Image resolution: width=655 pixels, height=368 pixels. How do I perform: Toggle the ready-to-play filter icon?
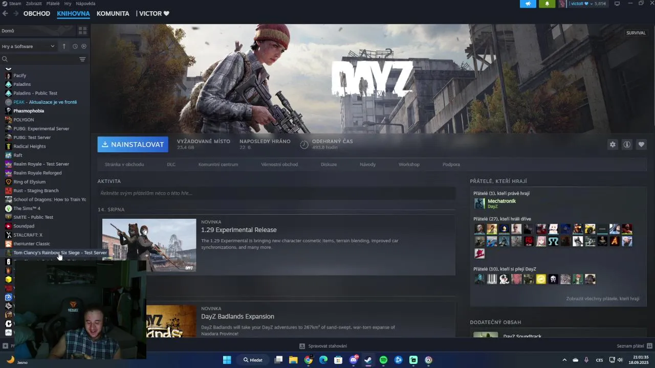coord(84,47)
